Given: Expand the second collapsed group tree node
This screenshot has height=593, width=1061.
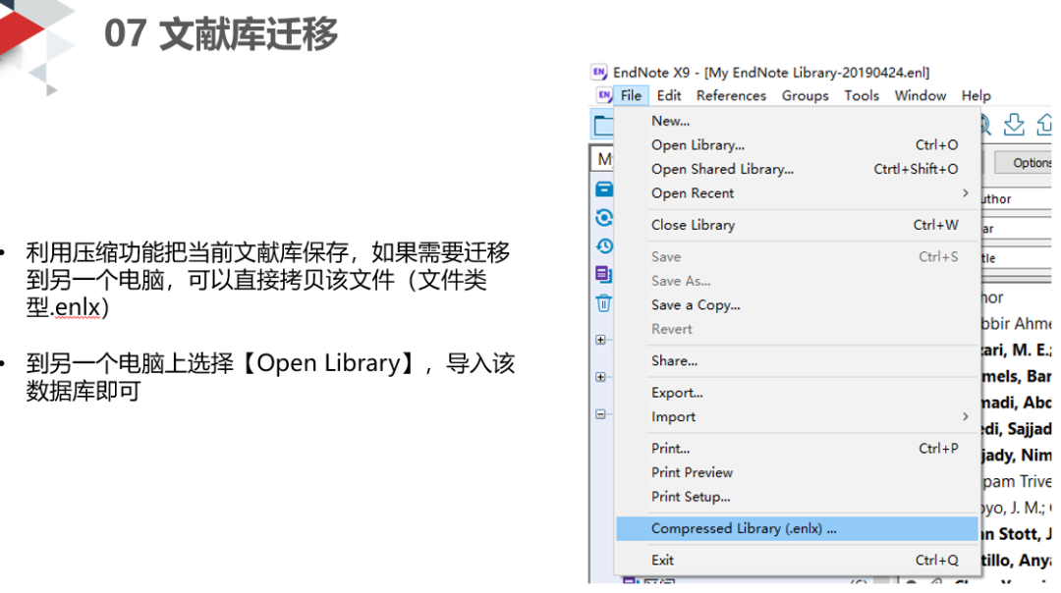Looking at the screenshot, I should 601,377.
